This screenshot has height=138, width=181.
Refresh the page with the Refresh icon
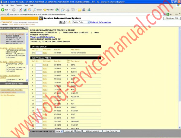25,10
